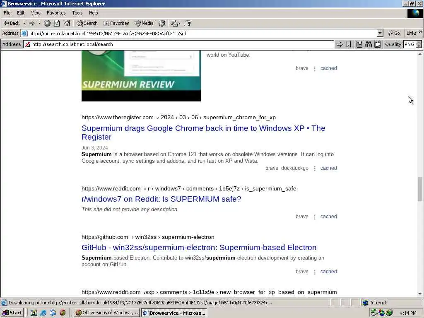Open options dots for YouTube video result
This screenshot has width=424, height=318.
pyautogui.click(x=315, y=69)
